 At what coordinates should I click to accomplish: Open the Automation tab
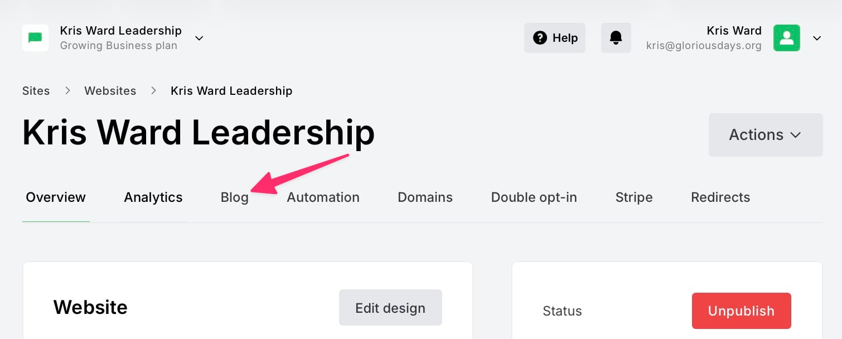pyautogui.click(x=323, y=197)
